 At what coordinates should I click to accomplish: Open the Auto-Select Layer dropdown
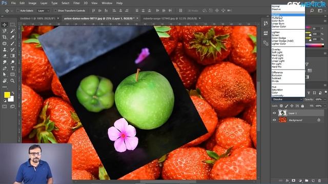44,10
